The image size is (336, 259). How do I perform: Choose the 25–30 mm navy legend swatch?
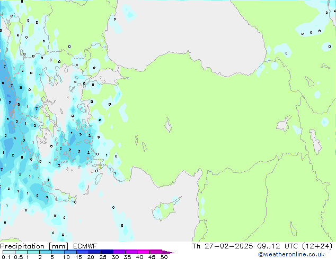tap(107, 252)
